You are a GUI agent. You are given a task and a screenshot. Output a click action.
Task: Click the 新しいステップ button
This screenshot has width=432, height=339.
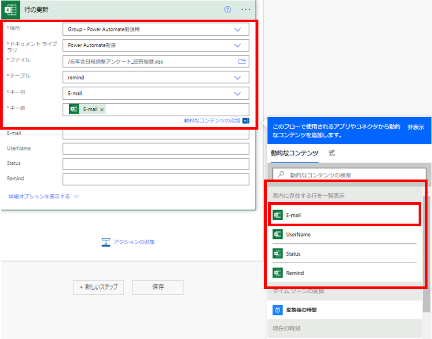point(98,287)
